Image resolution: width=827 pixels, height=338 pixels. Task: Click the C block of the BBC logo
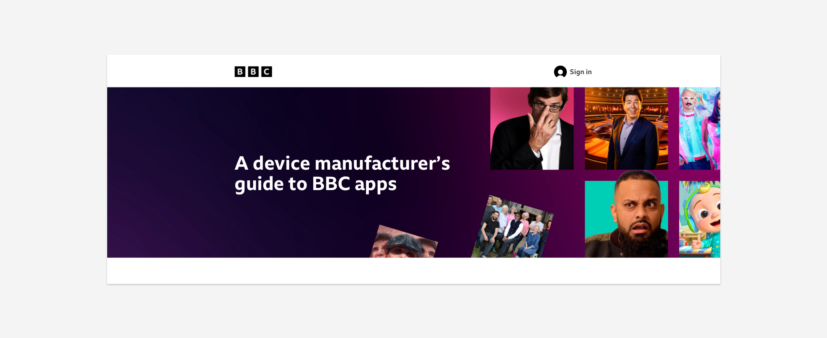[x=266, y=72]
